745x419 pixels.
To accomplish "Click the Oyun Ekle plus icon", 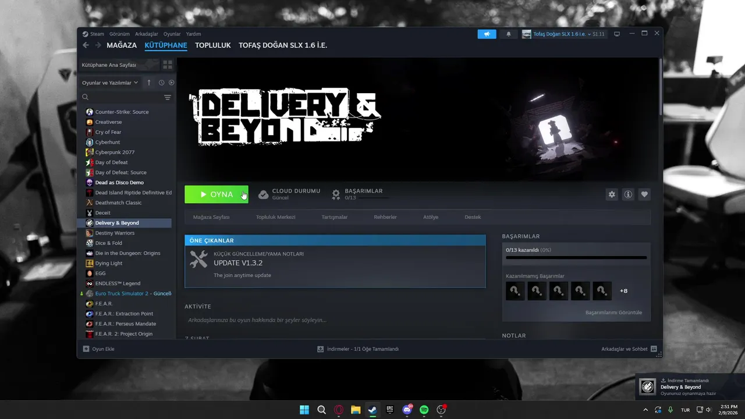I will click(86, 349).
